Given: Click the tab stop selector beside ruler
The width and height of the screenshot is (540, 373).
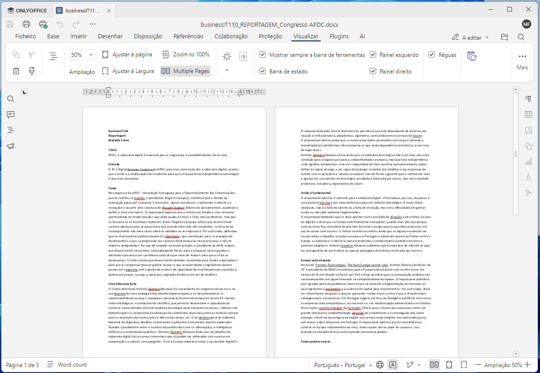Looking at the screenshot, I should (x=24, y=92).
